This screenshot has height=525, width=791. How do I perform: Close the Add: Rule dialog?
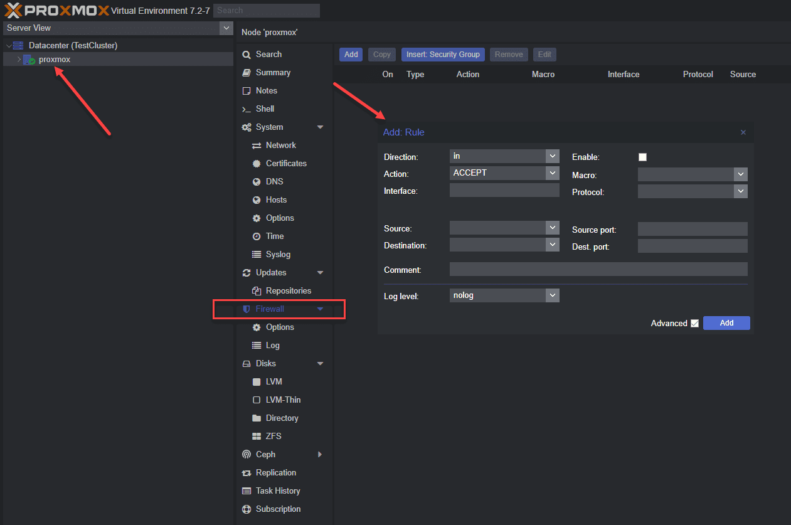pyautogui.click(x=743, y=132)
